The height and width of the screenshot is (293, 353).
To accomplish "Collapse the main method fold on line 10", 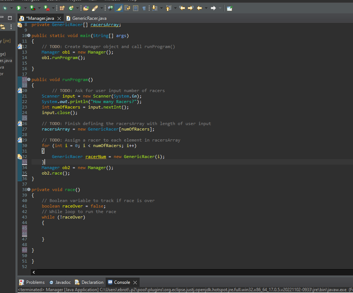I will 29,36.
